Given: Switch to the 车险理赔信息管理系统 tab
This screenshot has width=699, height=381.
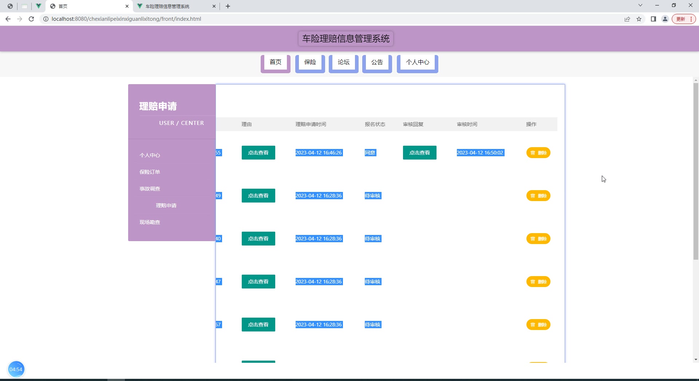Looking at the screenshot, I should 176,6.
